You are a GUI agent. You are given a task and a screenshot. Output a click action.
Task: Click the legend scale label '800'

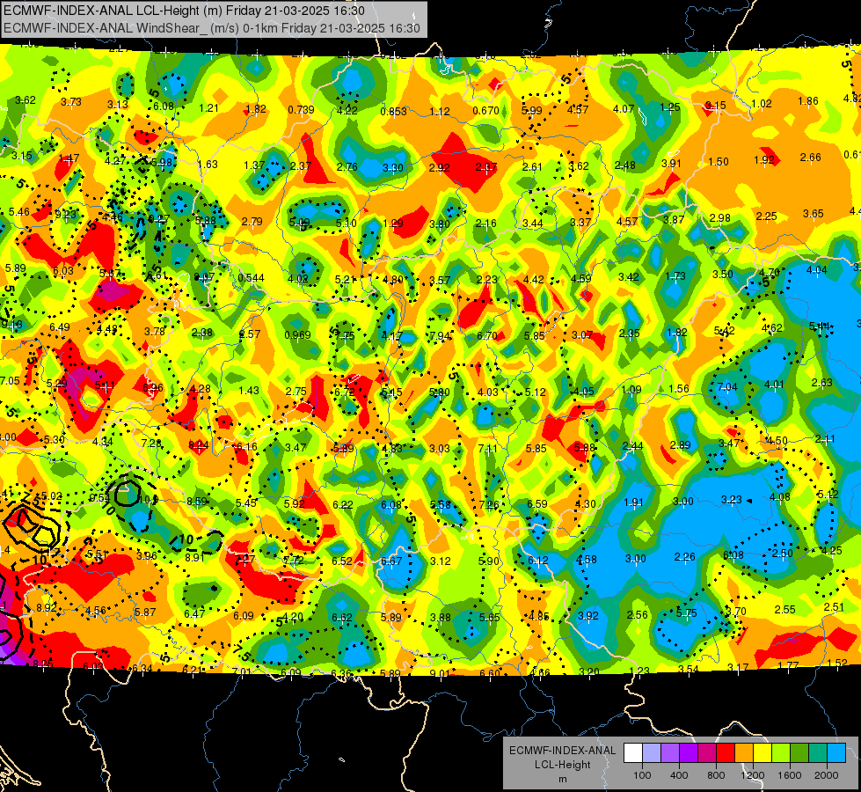click(x=716, y=775)
